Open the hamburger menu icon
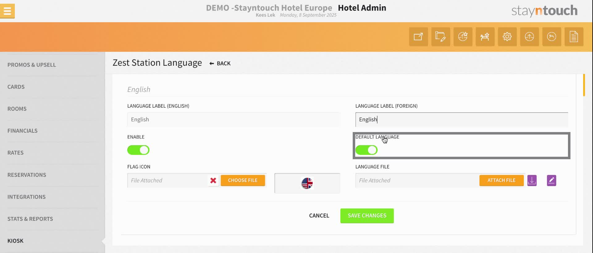 [7, 11]
